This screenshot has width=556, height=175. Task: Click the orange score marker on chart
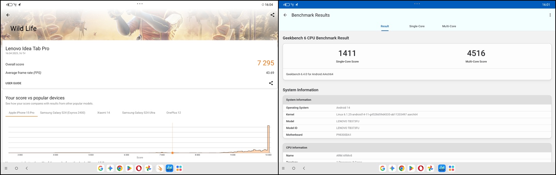(x=172, y=153)
